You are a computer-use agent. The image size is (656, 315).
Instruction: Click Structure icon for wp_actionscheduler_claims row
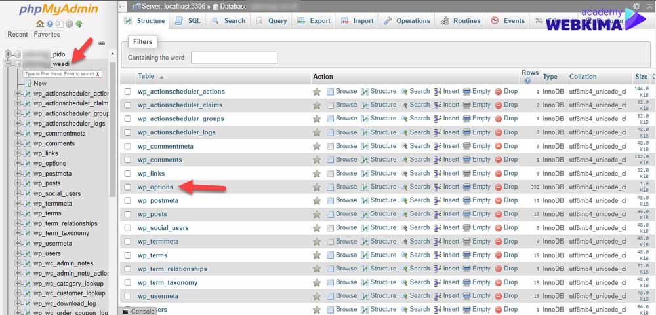[x=365, y=105]
